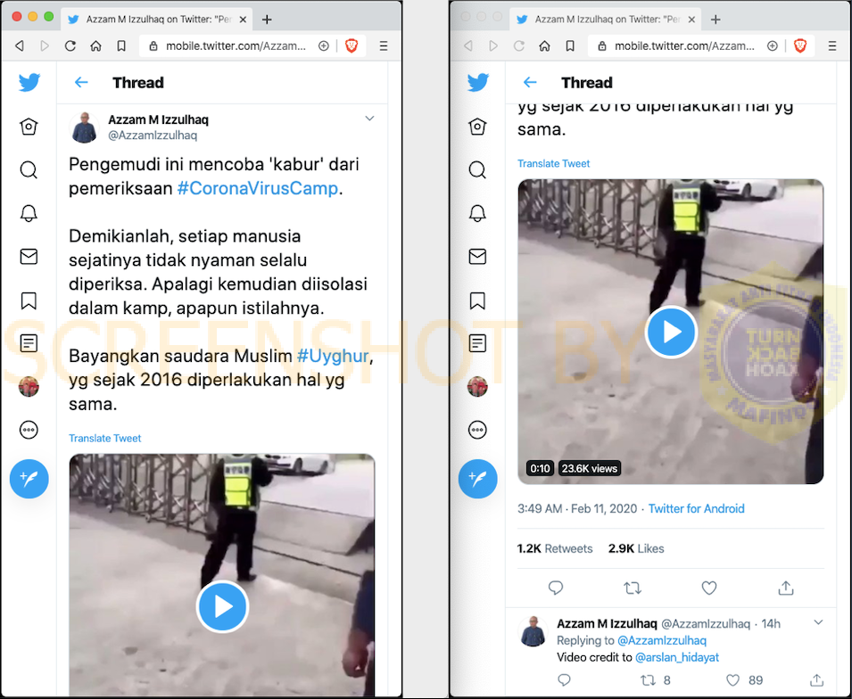
Task: Open browser hamburger menu in right window
Action: (832, 46)
